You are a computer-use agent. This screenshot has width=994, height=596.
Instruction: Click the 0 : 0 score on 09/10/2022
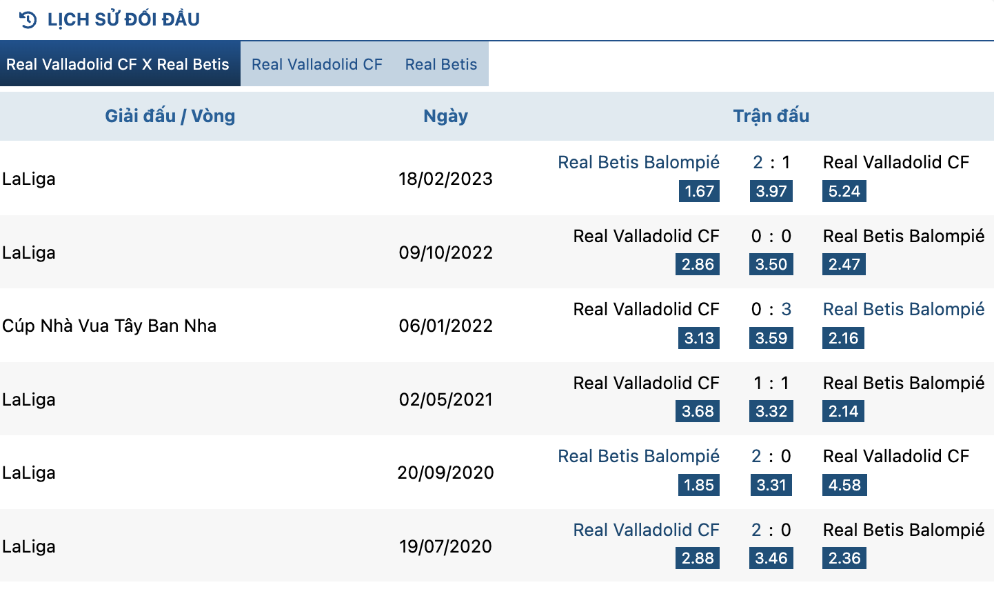pyautogui.click(x=771, y=236)
